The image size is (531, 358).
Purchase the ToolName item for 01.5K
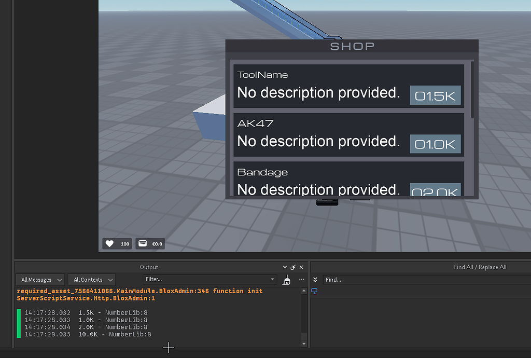point(435,95)
